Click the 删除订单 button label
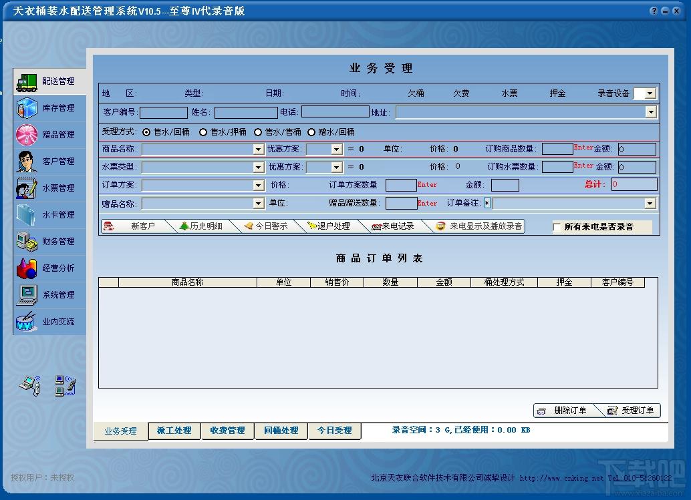Image resolution: width=691 pixels, height=500 pixels. pos(570,411)
